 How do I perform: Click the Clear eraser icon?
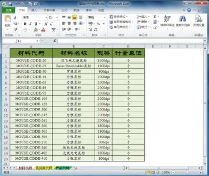tap(155, 27)
